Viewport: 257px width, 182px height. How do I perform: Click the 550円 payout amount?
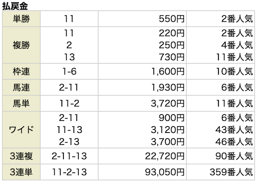pyautogui.click(x=172, y=19)
